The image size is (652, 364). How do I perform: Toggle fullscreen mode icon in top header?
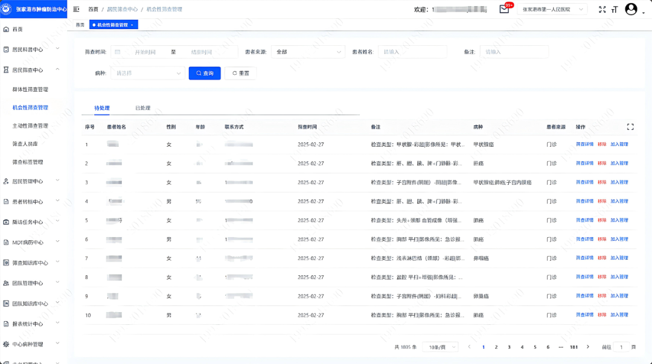click(602, 9)
